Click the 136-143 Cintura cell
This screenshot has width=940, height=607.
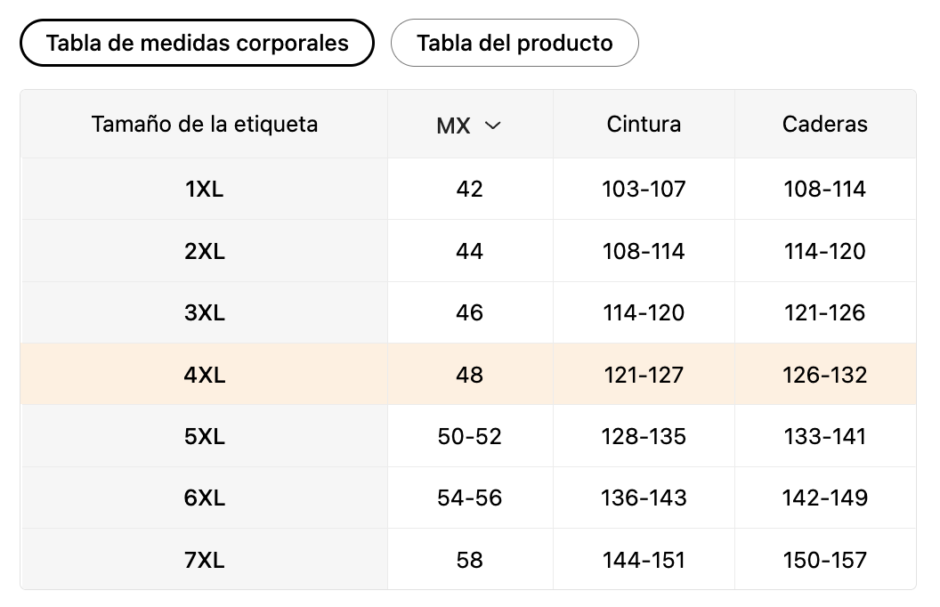[644, 498]
